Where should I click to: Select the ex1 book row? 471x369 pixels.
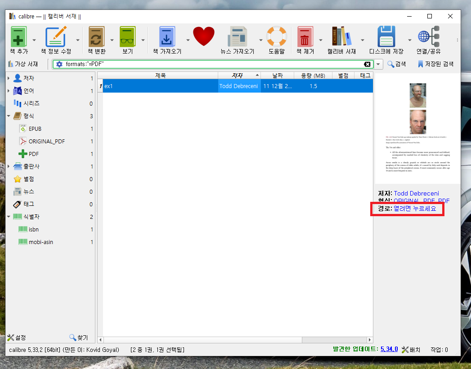(235, 86)
